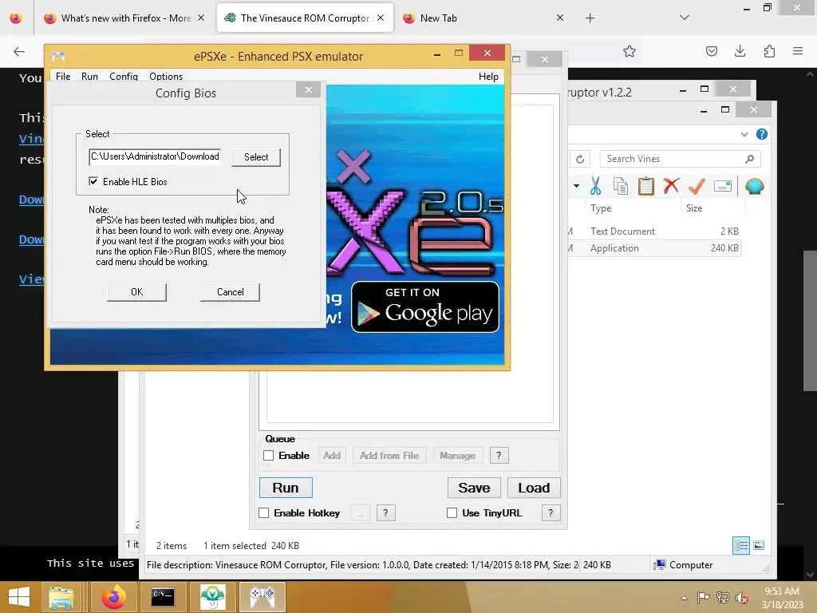The image size is (817, 613).
Task: Switch to What's new with Firefox tab
Action: pos(124,18)
